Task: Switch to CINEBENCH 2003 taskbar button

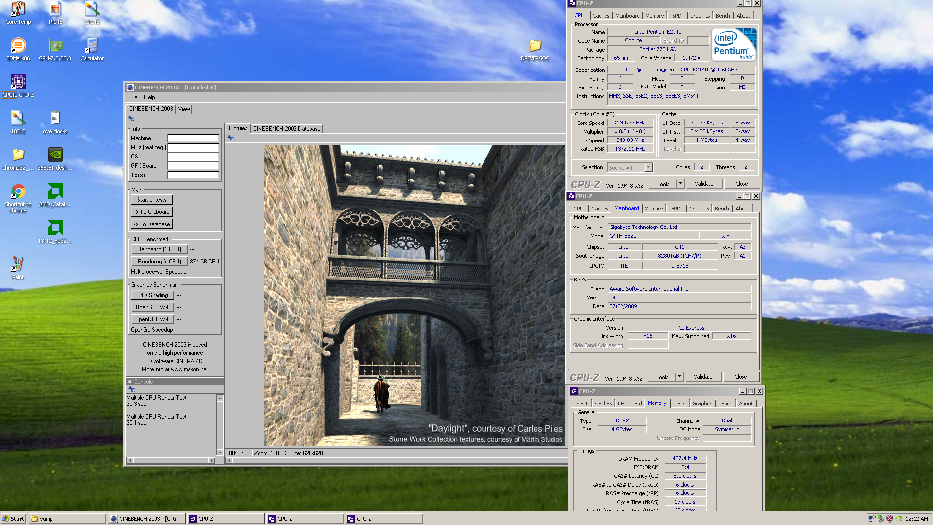Action: (x=146, y=519)
